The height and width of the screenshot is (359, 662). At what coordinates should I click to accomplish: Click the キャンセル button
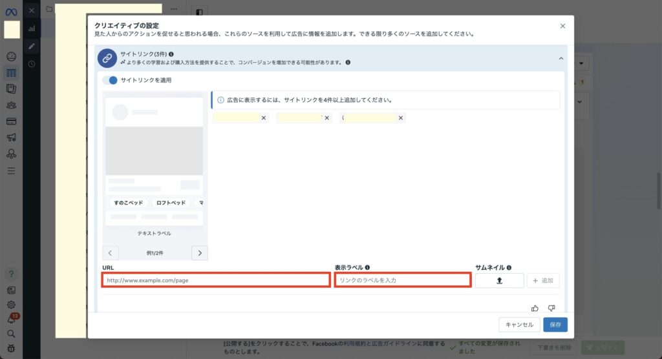coord(519,325)
